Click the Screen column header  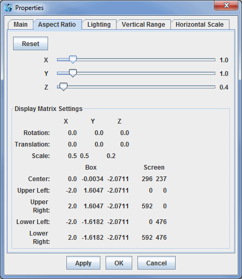(154, 168)
